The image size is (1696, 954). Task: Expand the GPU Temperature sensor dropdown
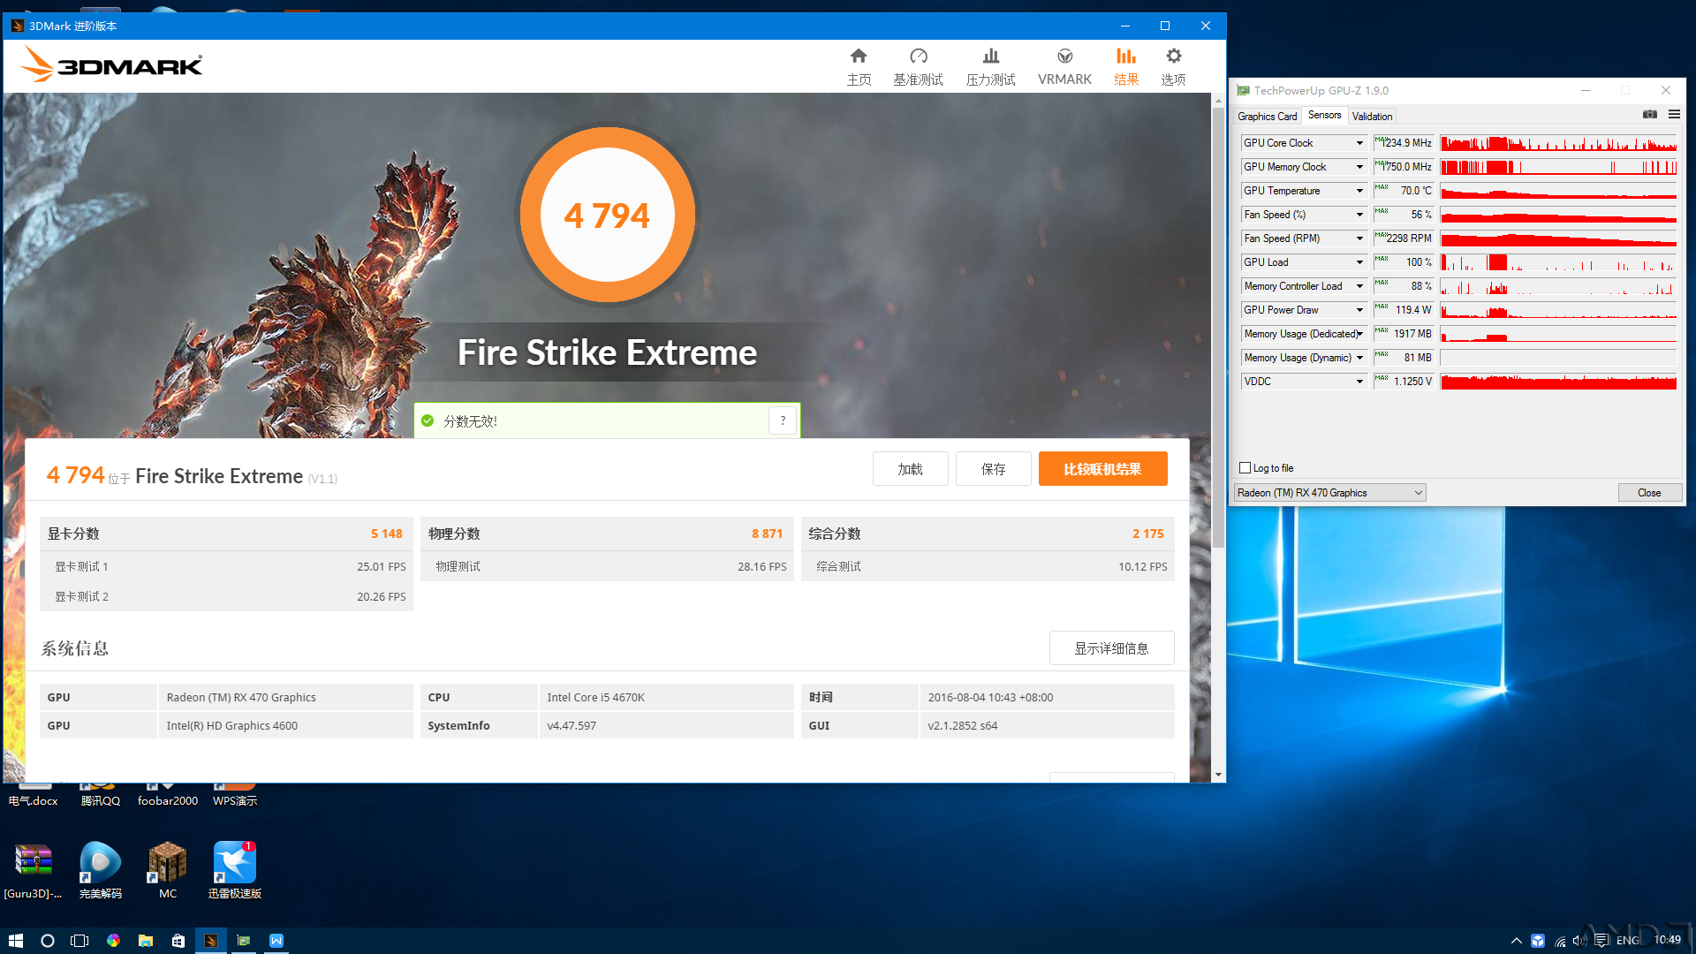1359,191
